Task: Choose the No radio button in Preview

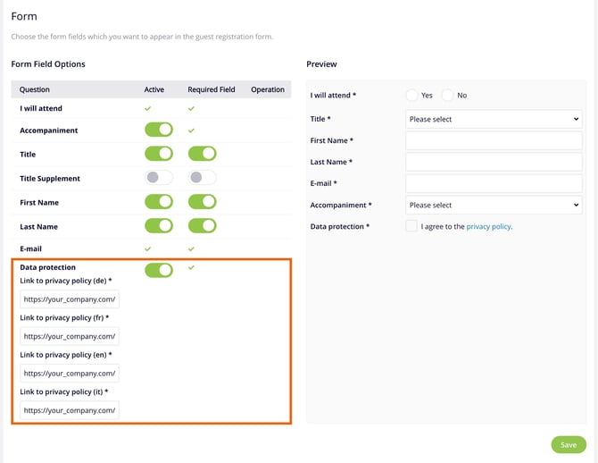Action: click(448, 95)
